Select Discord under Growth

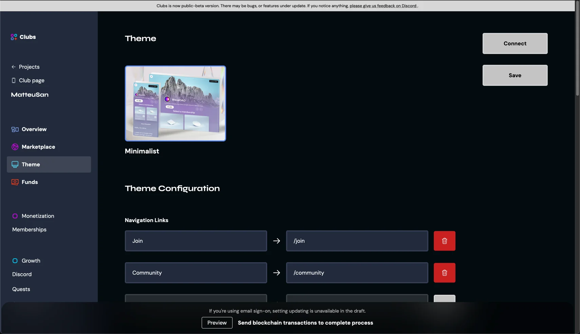22,274
